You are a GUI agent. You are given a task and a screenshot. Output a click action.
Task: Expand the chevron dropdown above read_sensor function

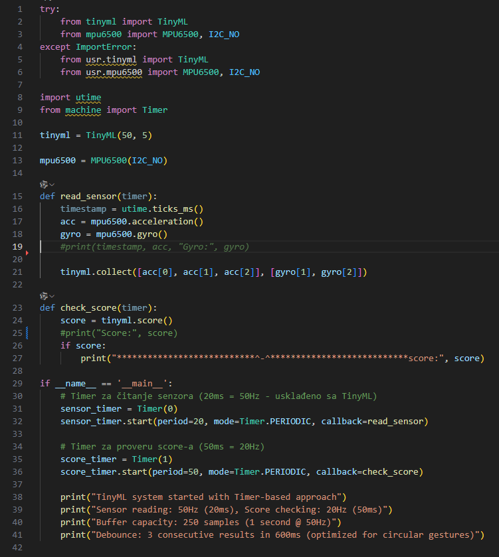(52, 184)
